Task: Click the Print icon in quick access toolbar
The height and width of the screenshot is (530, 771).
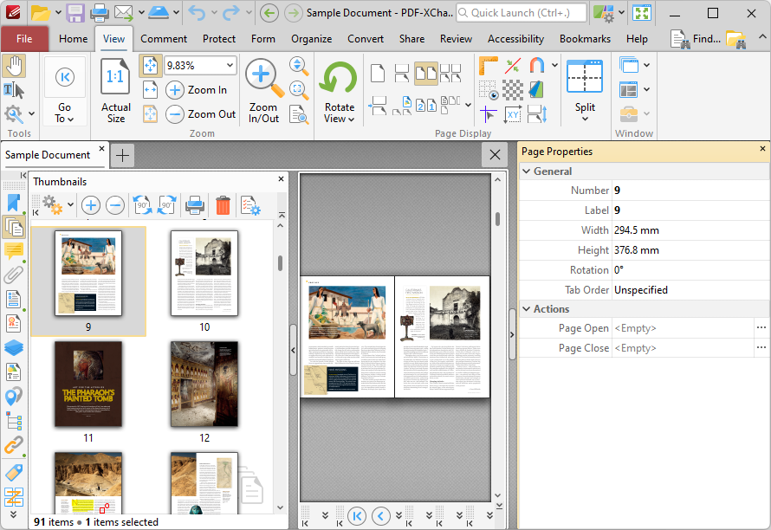Action: coord(100,13)
